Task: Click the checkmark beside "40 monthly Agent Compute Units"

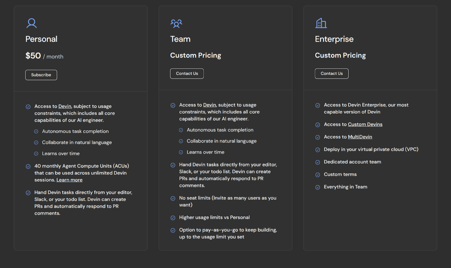Action: pos(28,166)
